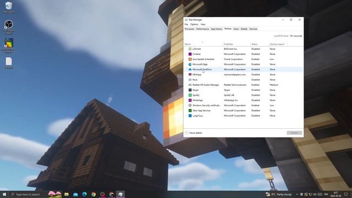Click the greyed Disable button

point(294,133)
